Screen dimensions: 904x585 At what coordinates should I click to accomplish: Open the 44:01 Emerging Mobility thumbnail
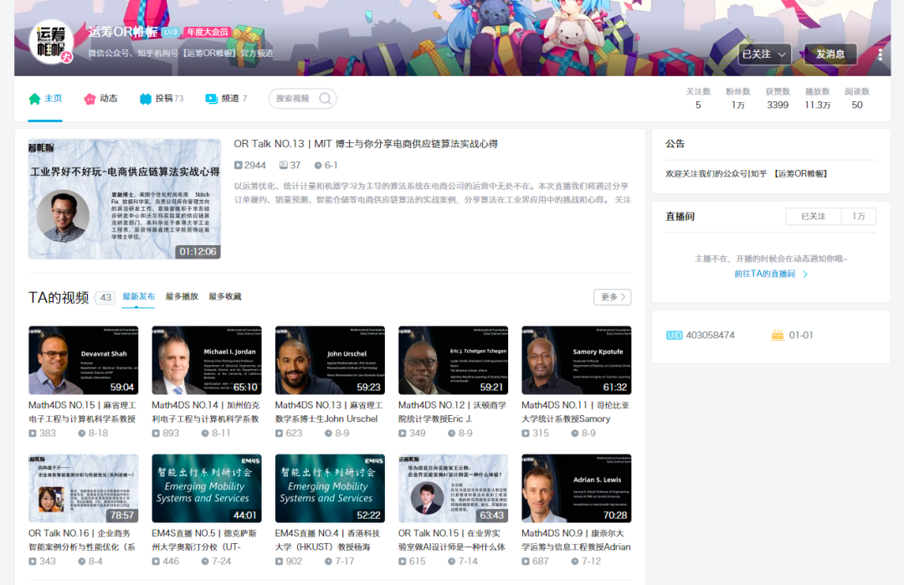click(207, 488)
